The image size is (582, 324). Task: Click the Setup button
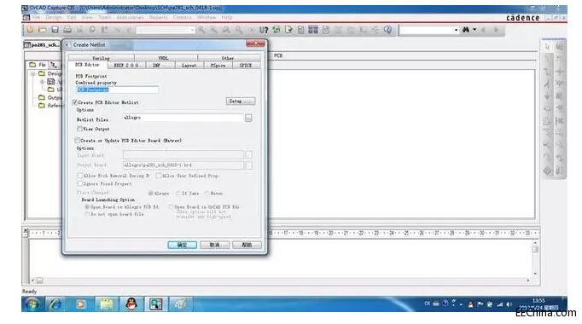[241, 101]
